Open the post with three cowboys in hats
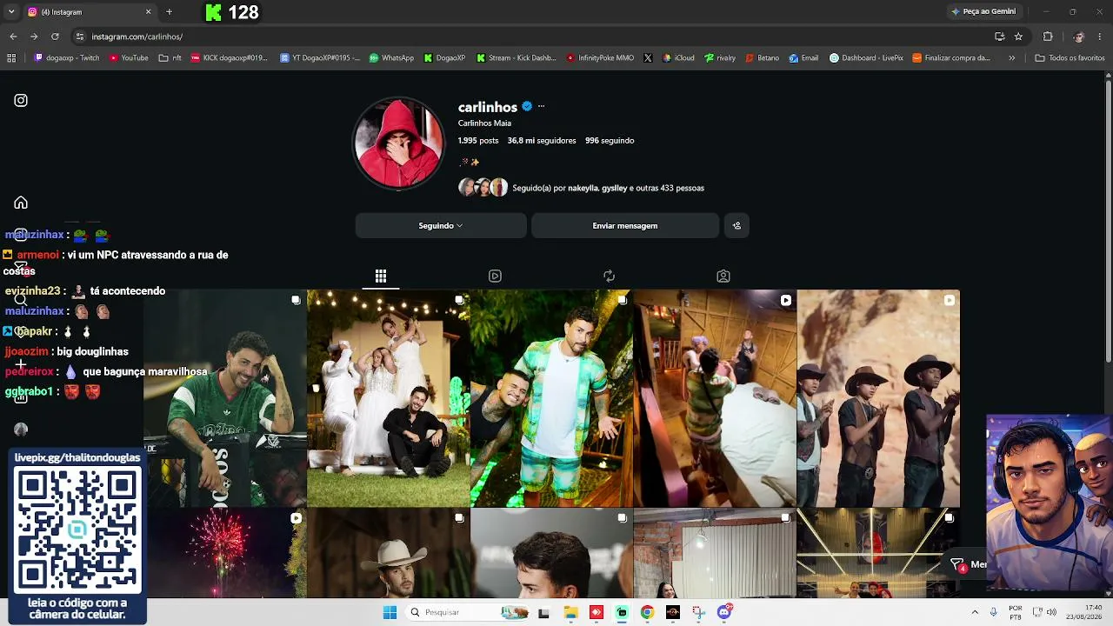1113x626 pixels. (878, 398)
